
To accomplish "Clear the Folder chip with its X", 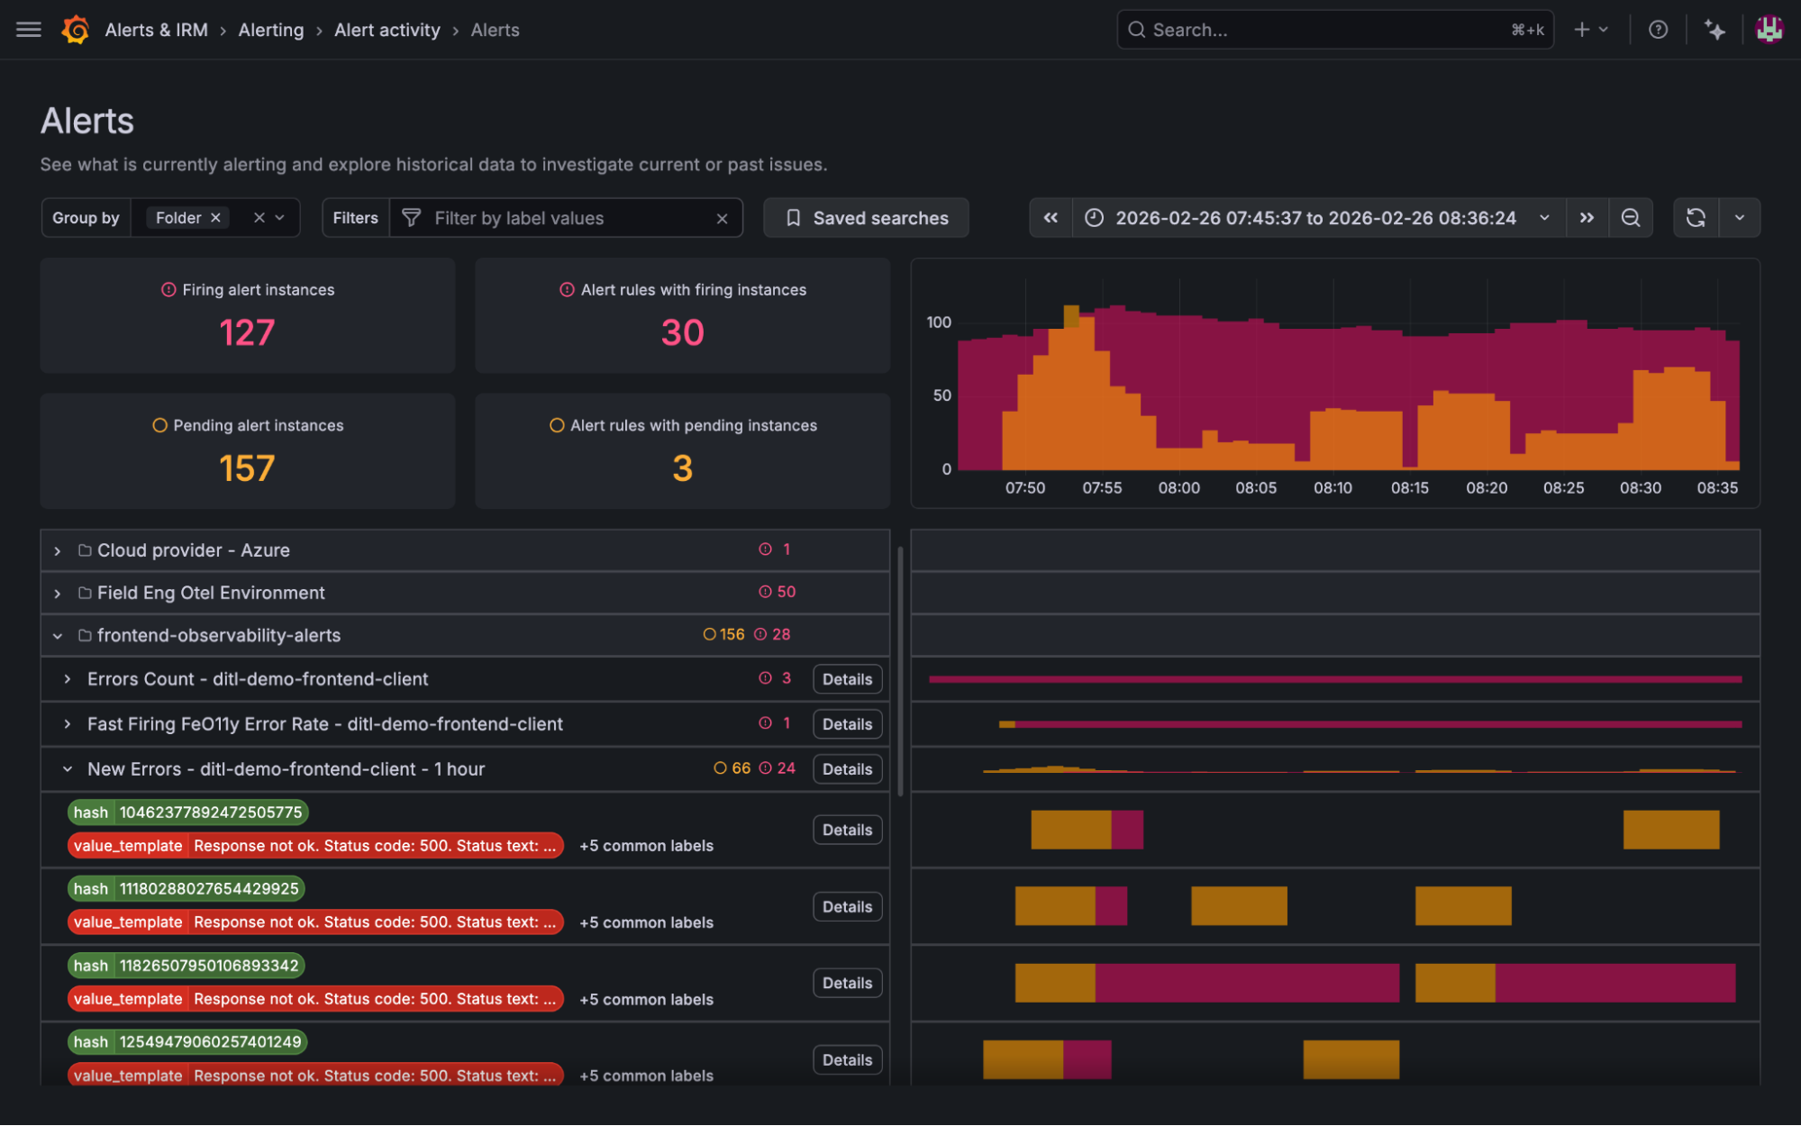I will [215, 217].
